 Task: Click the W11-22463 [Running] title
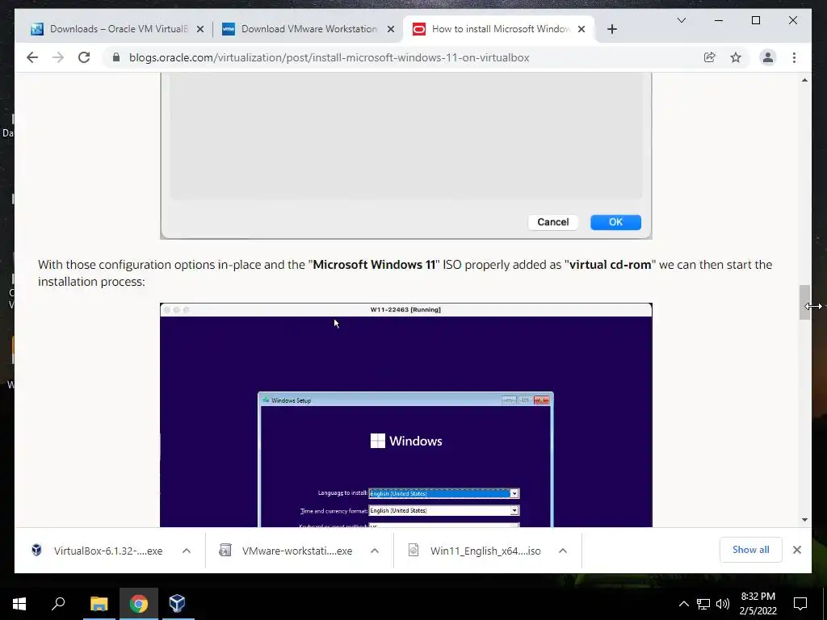tap(405, 309)
